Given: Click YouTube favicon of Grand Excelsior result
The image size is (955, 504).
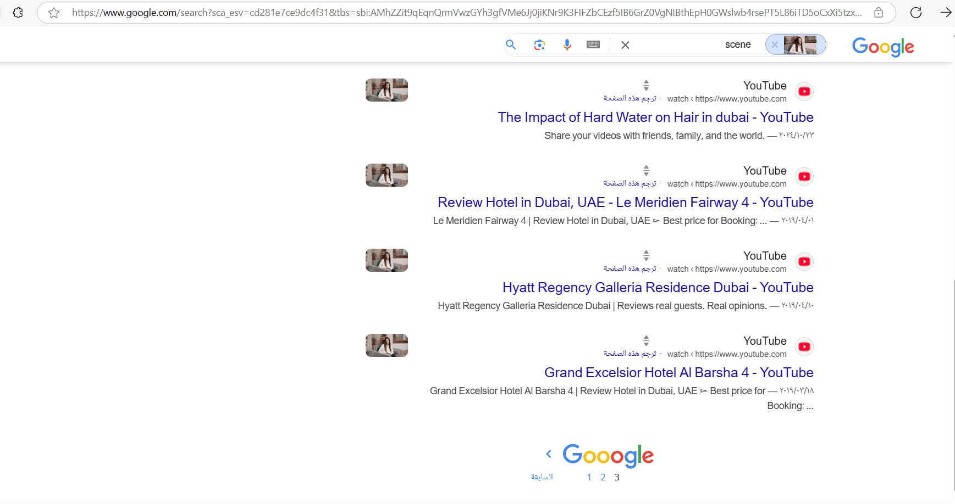Looking at the screenshot, I should pos(804,347).
